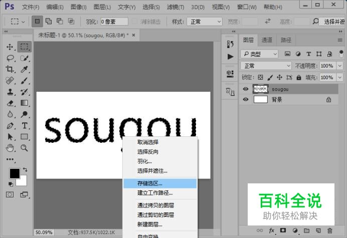Screen dimensions: 347x238
Task: Choose 建立工作路径... from context menu
Action: tap(160, 193)
